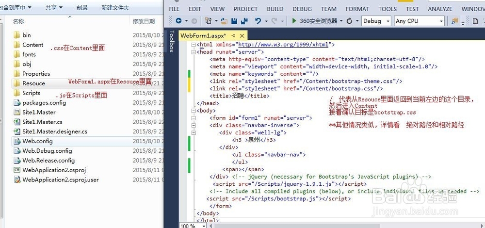Click the 360安全浏览器 start button label
This screenshot has height=228, width=485.
319,21
